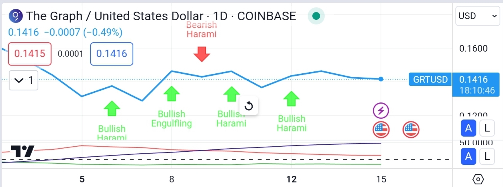
Task: Click the Bullish Engulfing green arrow
Action: click(x=171, y=93)
